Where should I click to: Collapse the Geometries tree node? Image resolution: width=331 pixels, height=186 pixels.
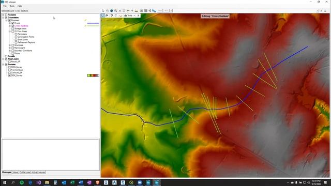pyautogui.click(x=3, y=18)
